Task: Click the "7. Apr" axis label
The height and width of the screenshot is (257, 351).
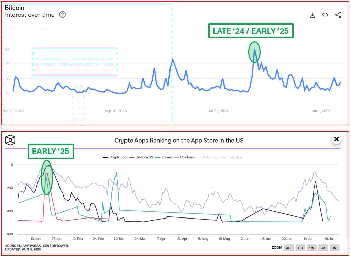Action: 161,239
